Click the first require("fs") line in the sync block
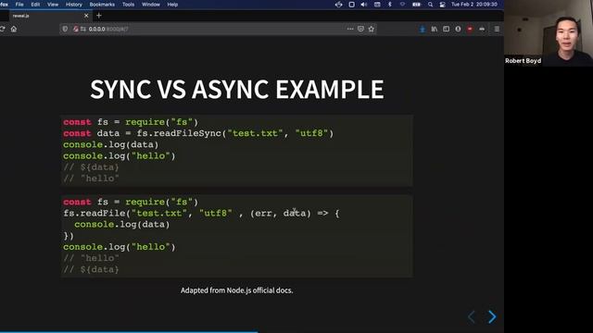The width and height of the screenshot is (593, 333). (x=131, y=122)
